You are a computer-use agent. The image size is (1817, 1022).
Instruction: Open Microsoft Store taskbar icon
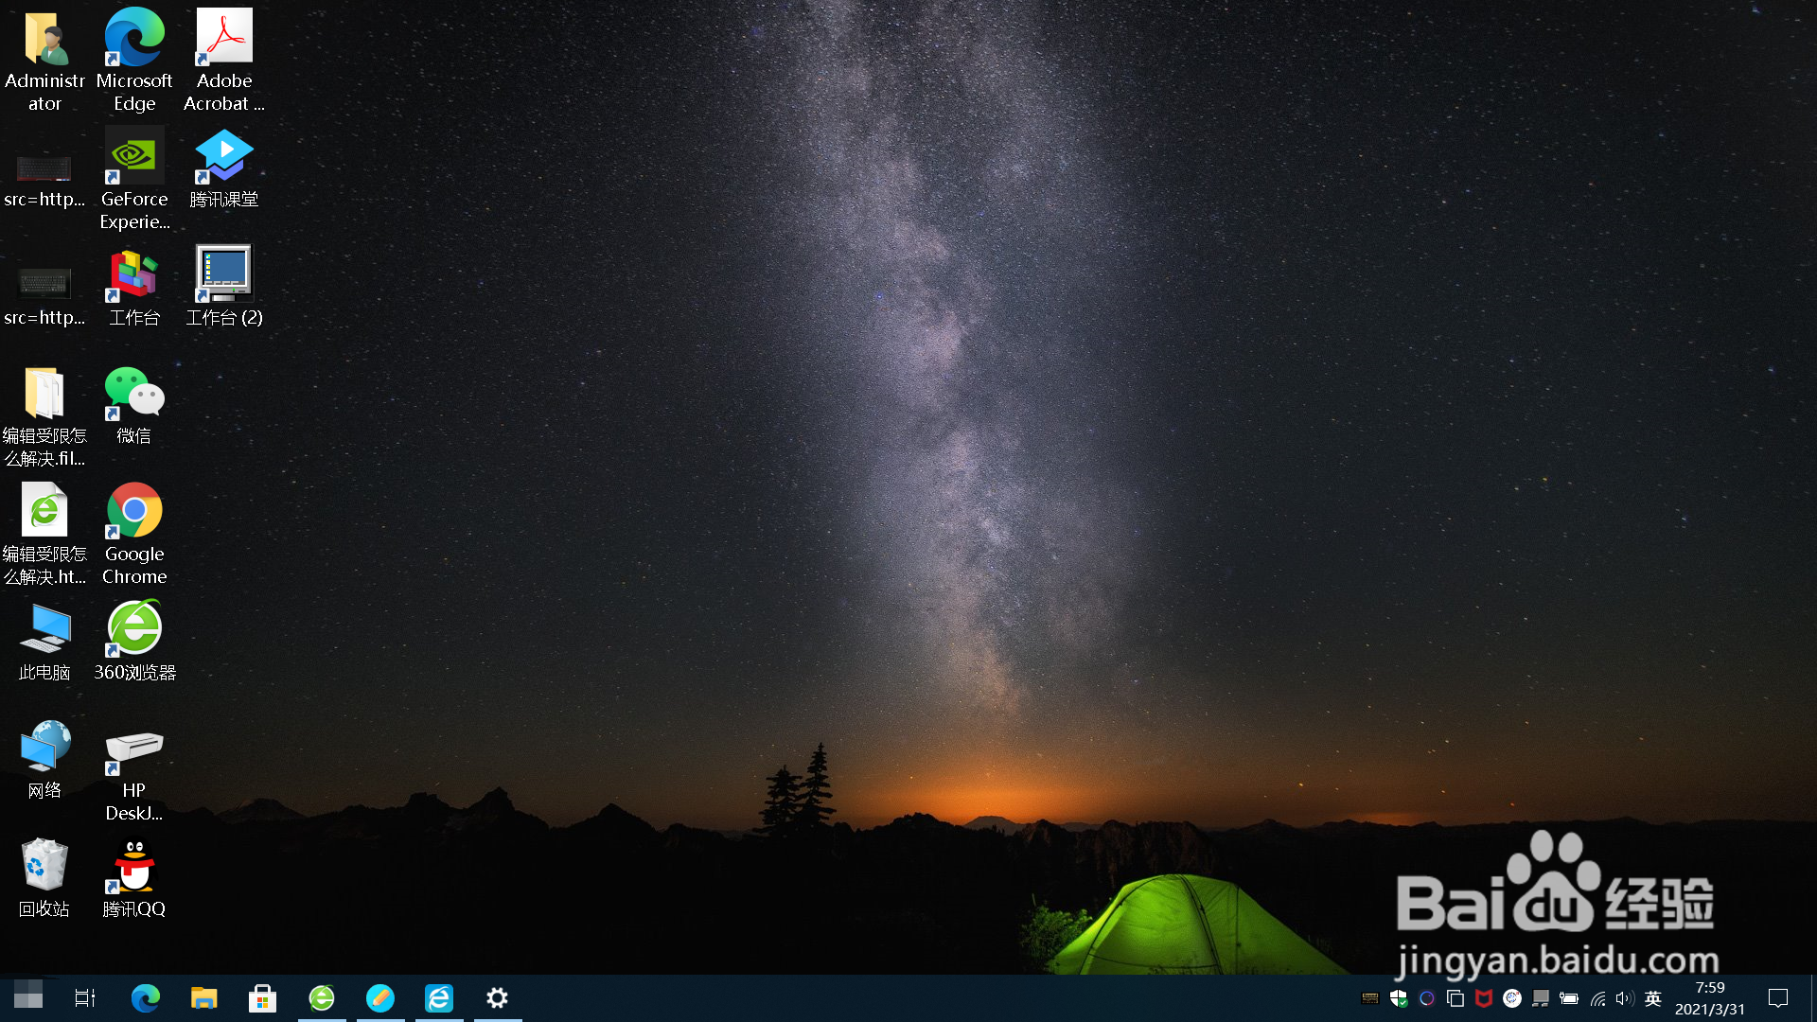(262, 997)
